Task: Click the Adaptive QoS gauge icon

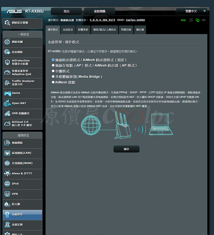Action: (x=7, y=73)
